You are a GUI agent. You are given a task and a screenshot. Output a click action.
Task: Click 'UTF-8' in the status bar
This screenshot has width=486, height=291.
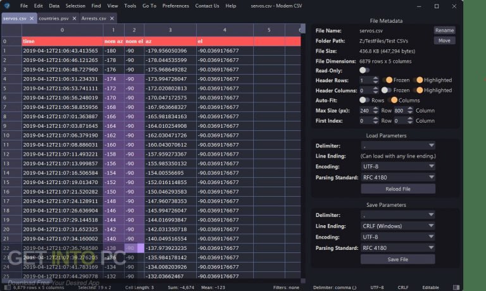click(377, 287)
